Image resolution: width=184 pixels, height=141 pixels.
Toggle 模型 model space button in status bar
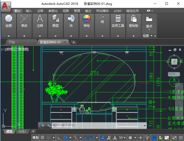click(35, 138)
